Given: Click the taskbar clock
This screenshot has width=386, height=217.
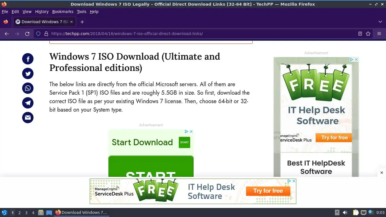Looking at the screenshot, I should [380, 212].
